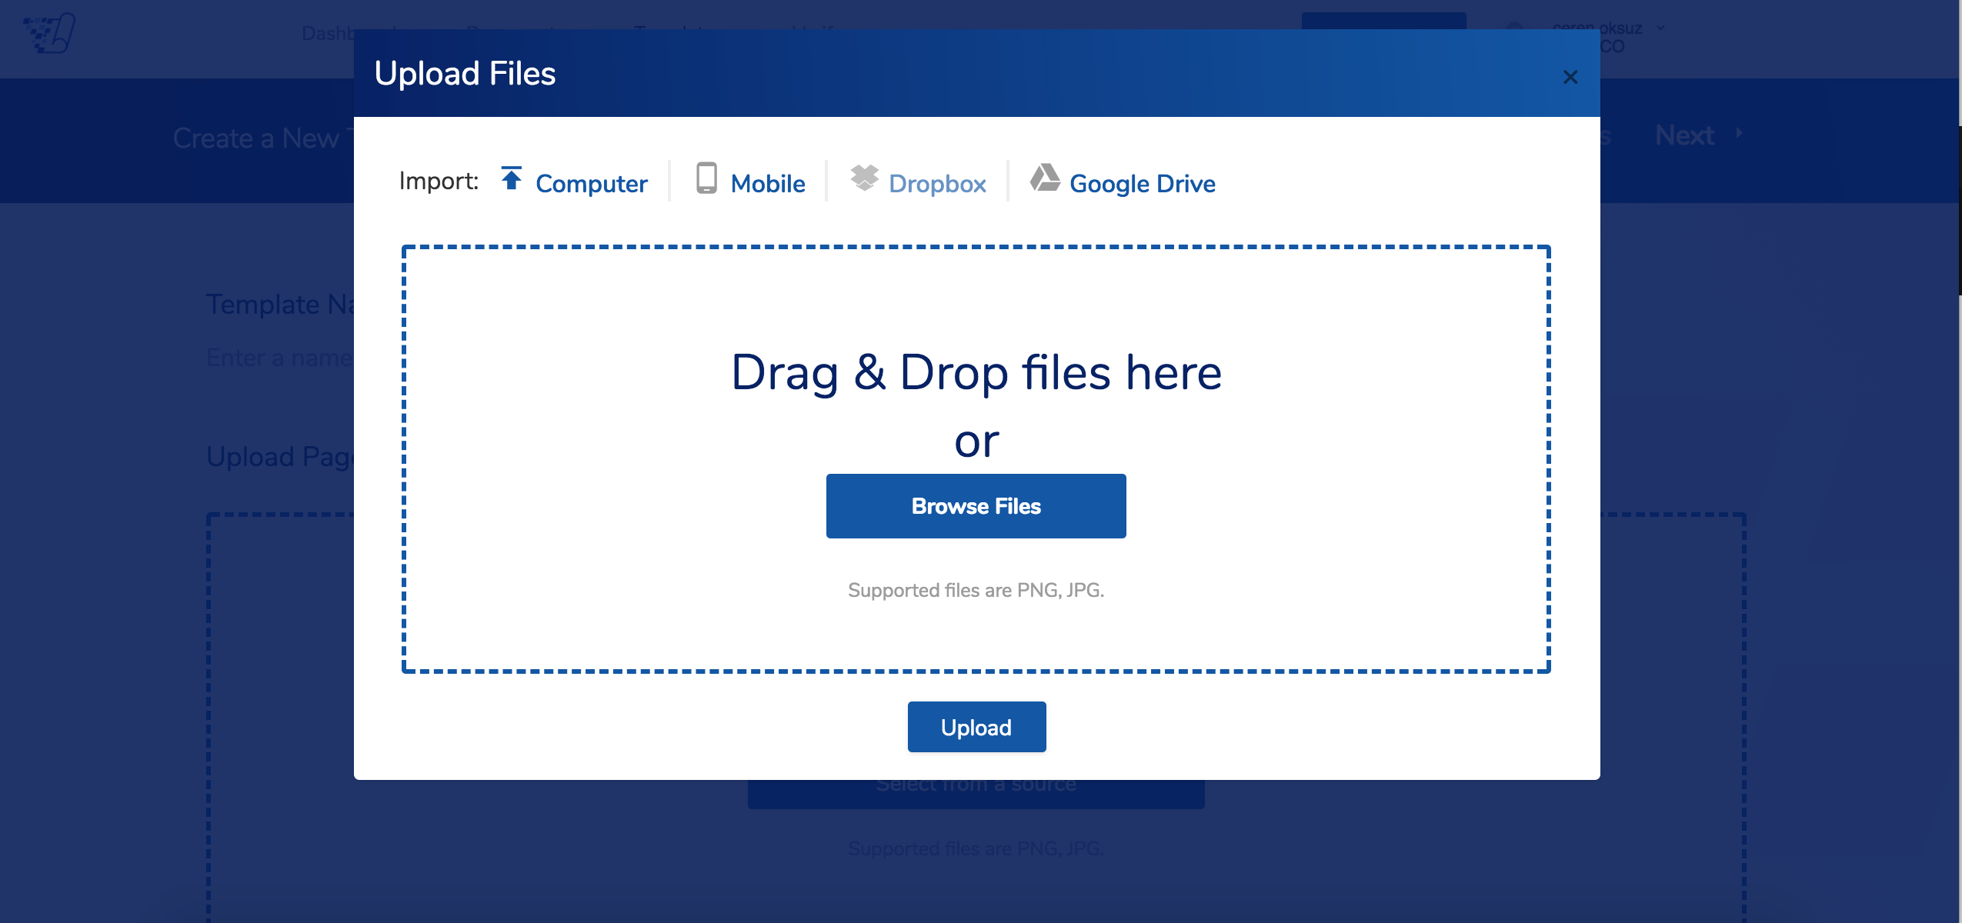Click the arrow icon next to Next
This screenshot has width=1962, height=923.
[x=1740, y=133]
